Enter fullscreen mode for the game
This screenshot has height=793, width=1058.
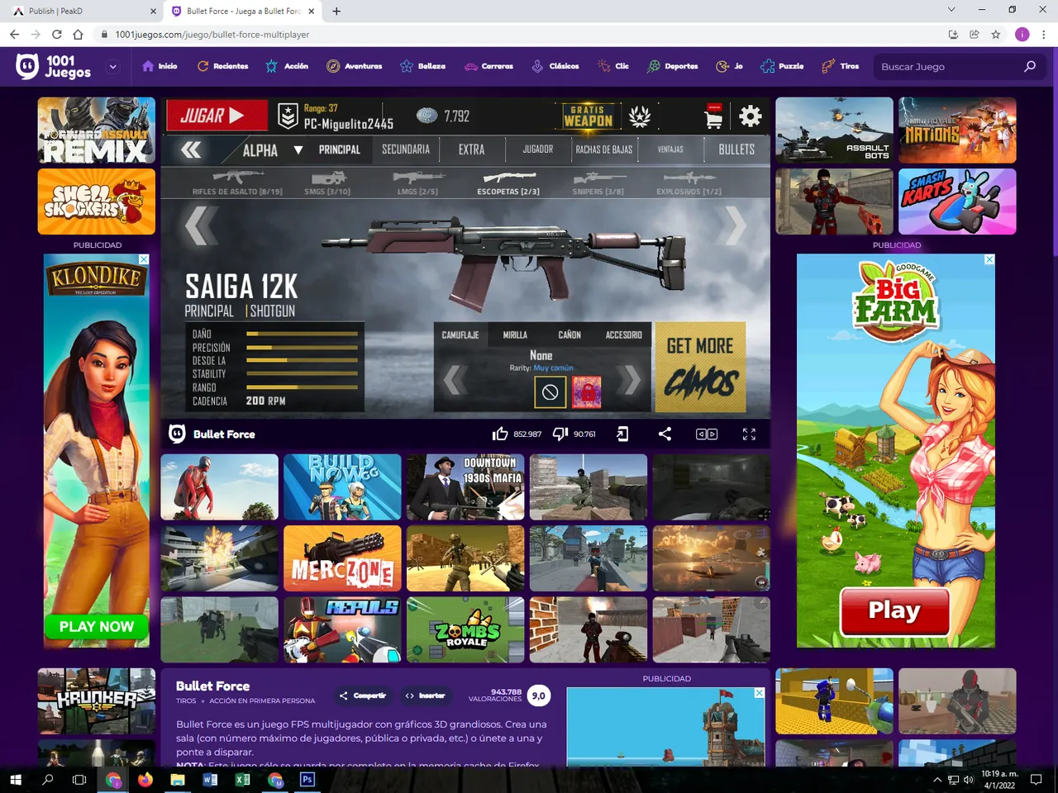[x=749, y=434]
